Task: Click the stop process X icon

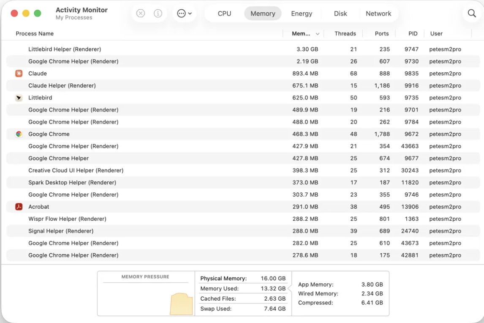Action: pos(141,14)
